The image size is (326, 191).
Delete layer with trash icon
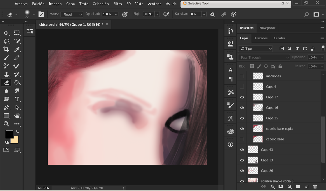(315, 187)
